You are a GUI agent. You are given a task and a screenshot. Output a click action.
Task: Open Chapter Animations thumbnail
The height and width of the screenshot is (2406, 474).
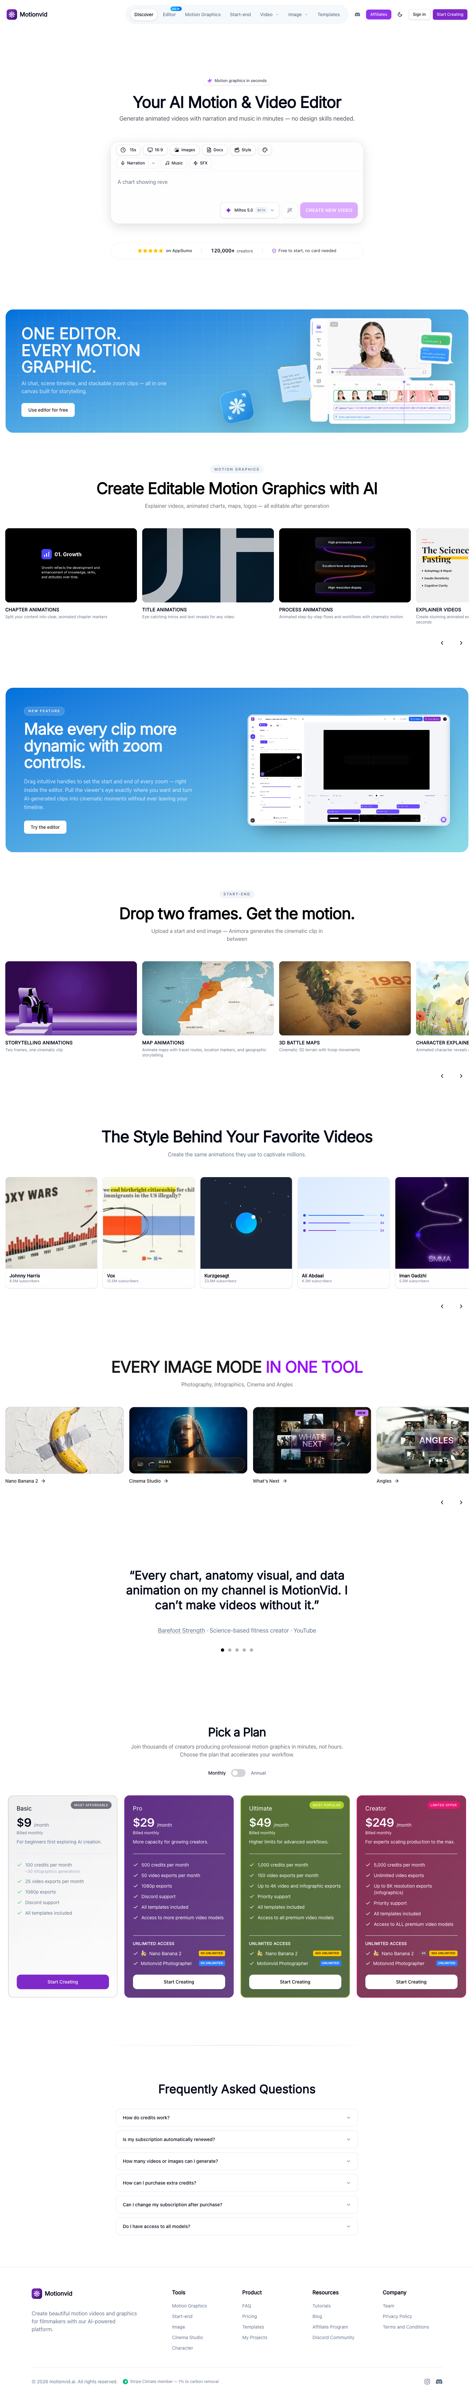click(x=71, y=565)
